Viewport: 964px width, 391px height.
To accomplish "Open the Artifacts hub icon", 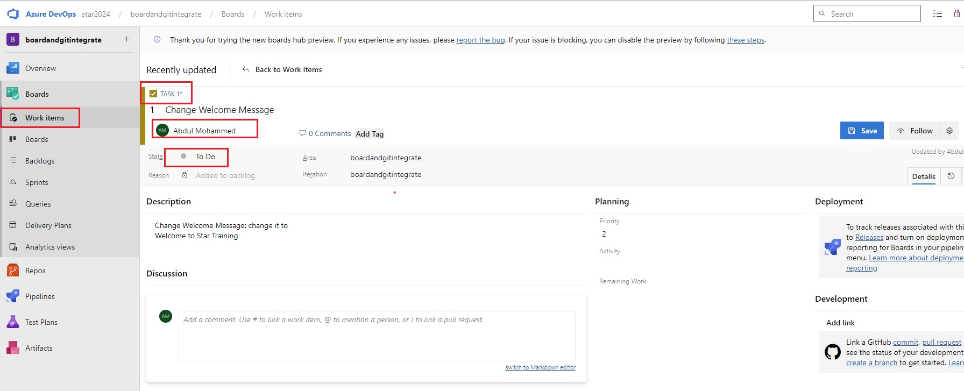I will tap(13, 348).
